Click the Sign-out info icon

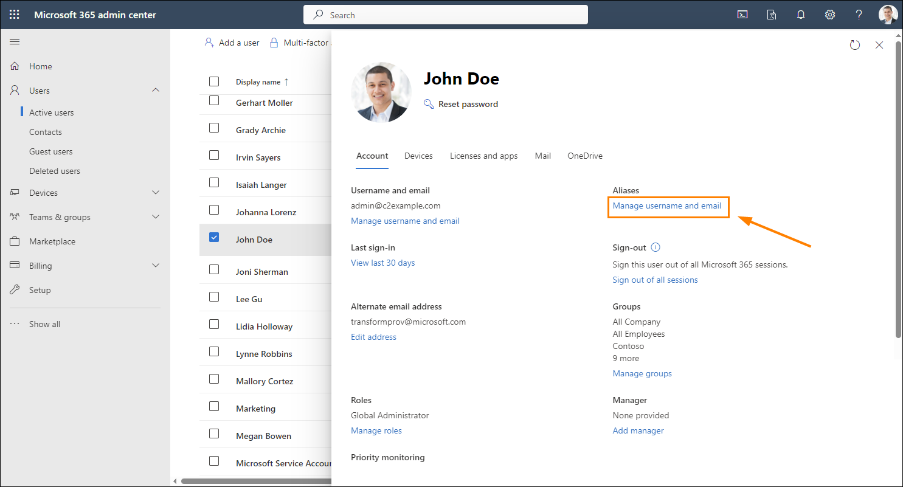[656, 247]
